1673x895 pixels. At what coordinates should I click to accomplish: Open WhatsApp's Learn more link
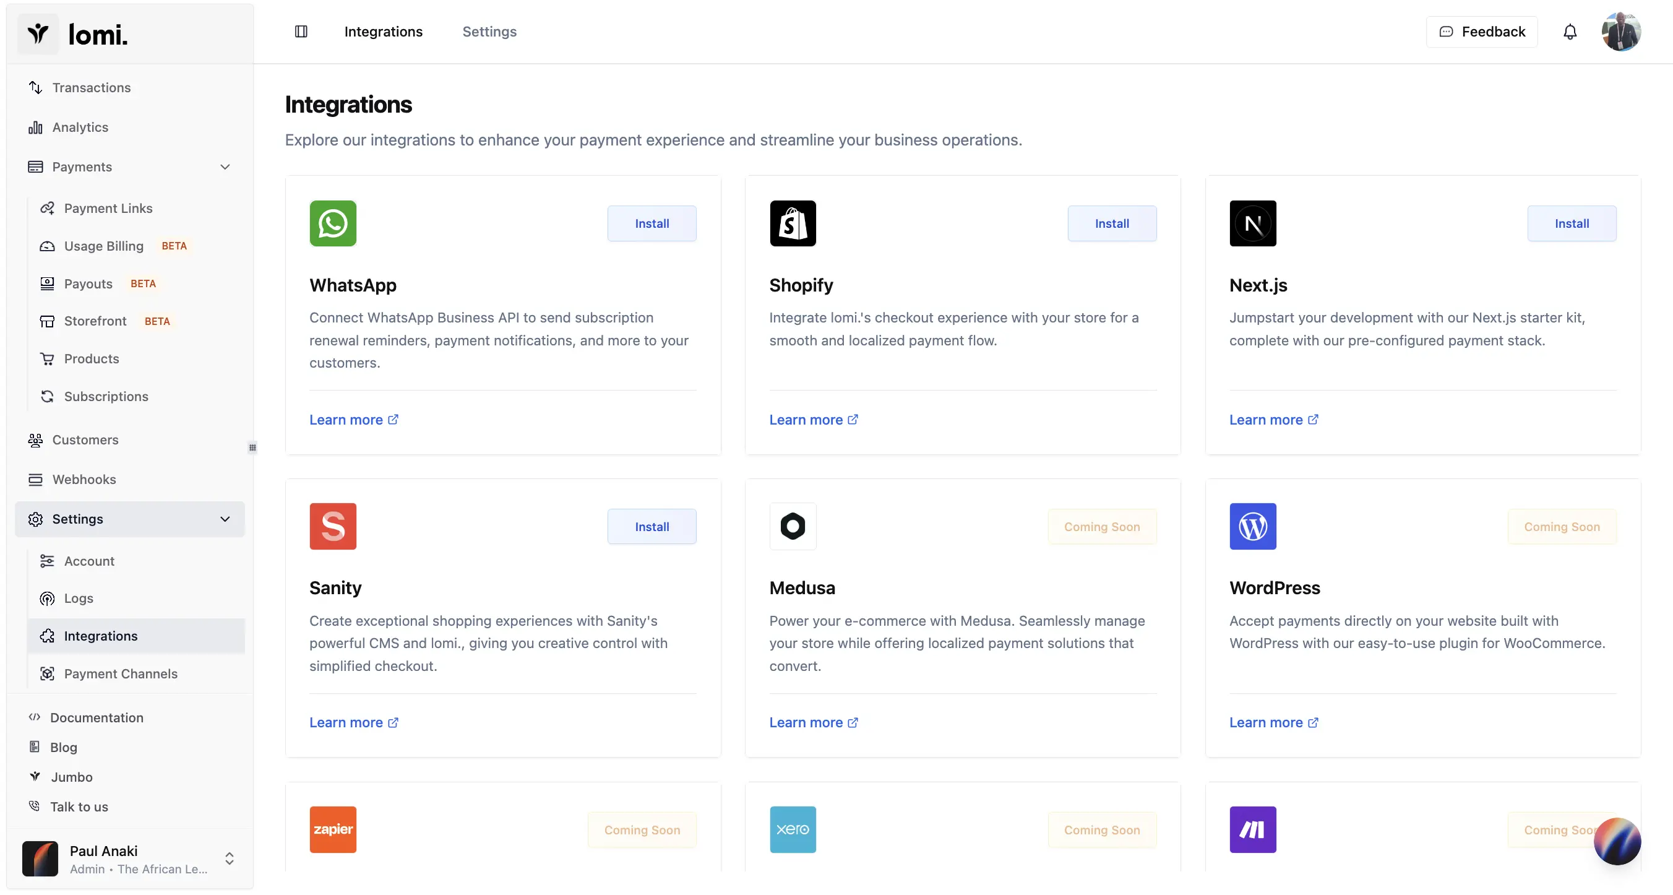(354, 420)
